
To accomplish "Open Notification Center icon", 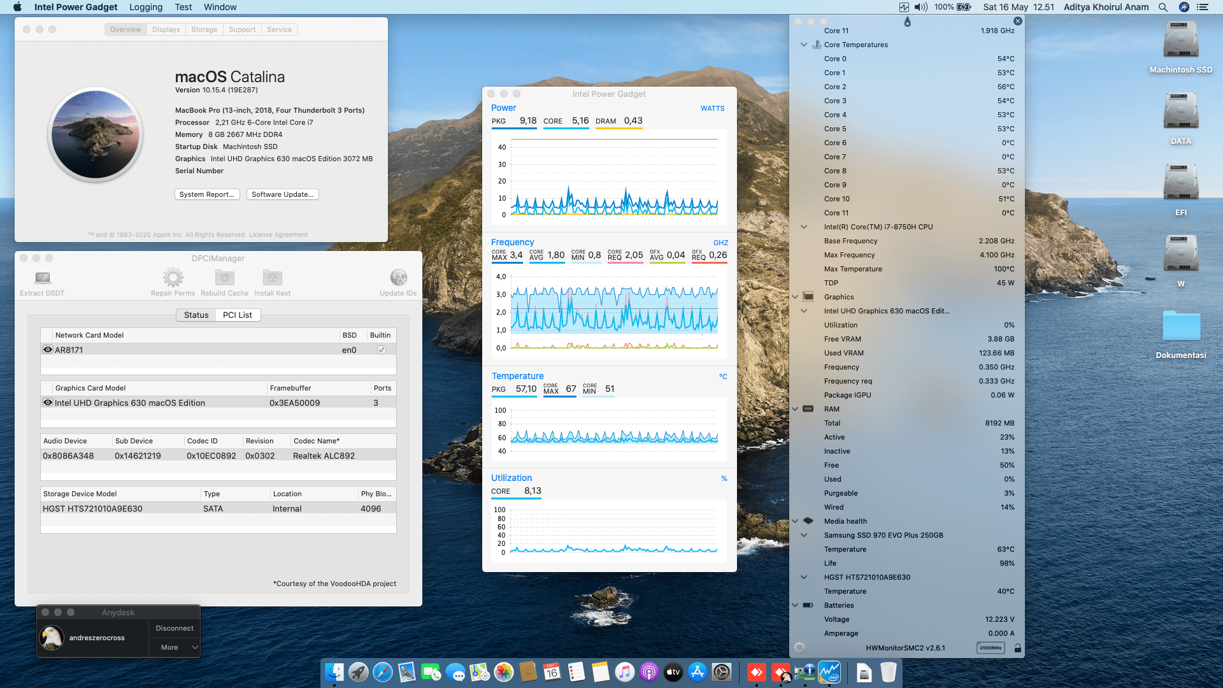I will point(1203,7).
